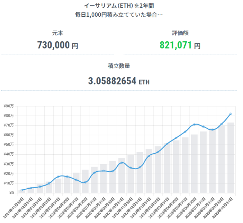The height and width of the screenshot is (223, 243).
Task: Click the gray bar for 2022年12月31日
Action: [x=140, y=172]
